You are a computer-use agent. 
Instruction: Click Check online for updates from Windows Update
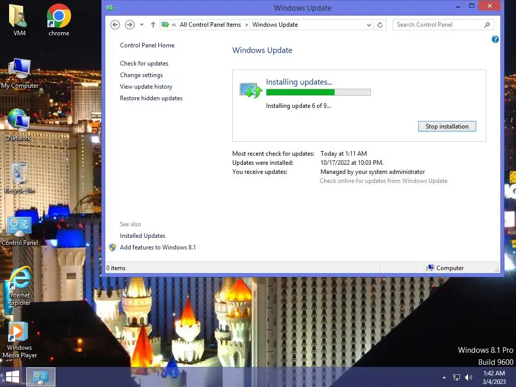click(383, 181)
